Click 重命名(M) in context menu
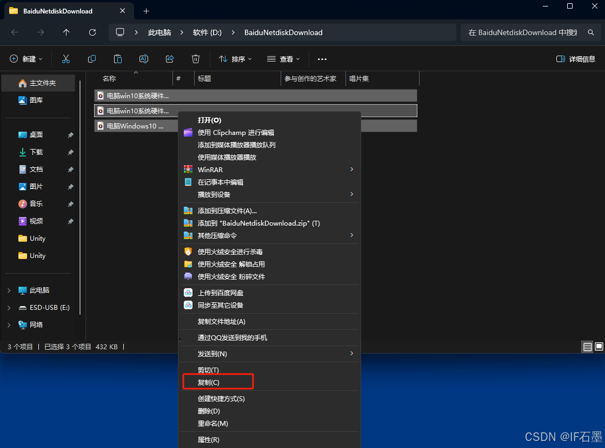 point(269,423)
